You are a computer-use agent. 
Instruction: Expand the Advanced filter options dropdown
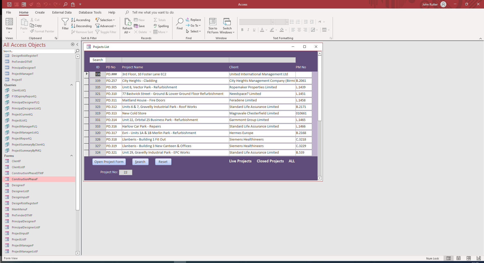click(x=115, y=26)
